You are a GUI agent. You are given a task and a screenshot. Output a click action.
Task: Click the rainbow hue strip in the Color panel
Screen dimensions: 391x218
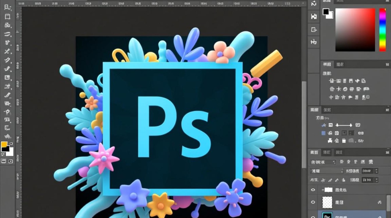[x=382, y=30]
